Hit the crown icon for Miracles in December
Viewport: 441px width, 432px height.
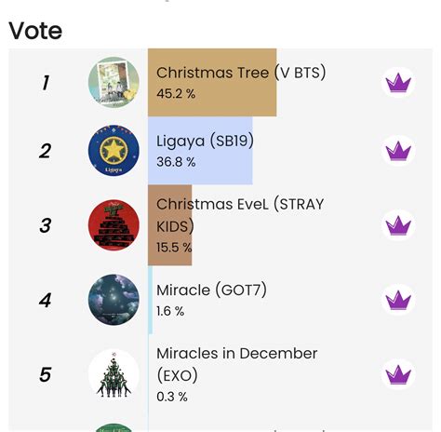point(398,374)
